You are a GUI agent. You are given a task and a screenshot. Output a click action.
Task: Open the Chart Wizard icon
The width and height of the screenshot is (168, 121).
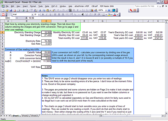click(92, 10)
